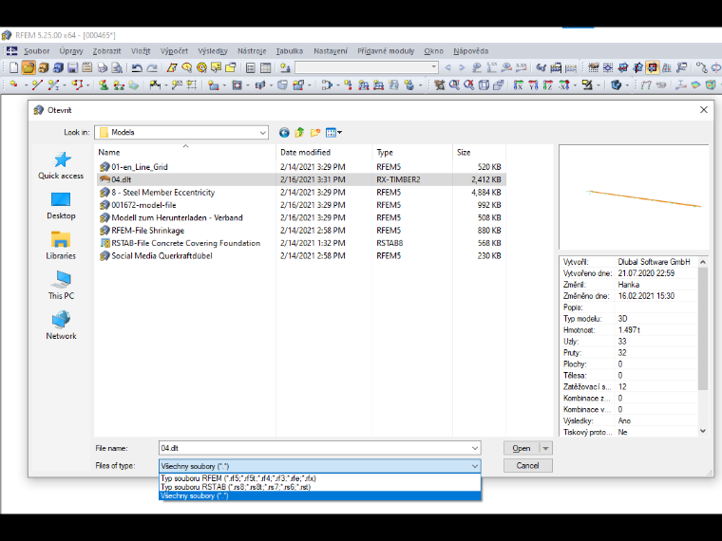Expand the empty load case combo box in toolbar
The height and width of the screenshot is (541, 722).
(434, 67)
